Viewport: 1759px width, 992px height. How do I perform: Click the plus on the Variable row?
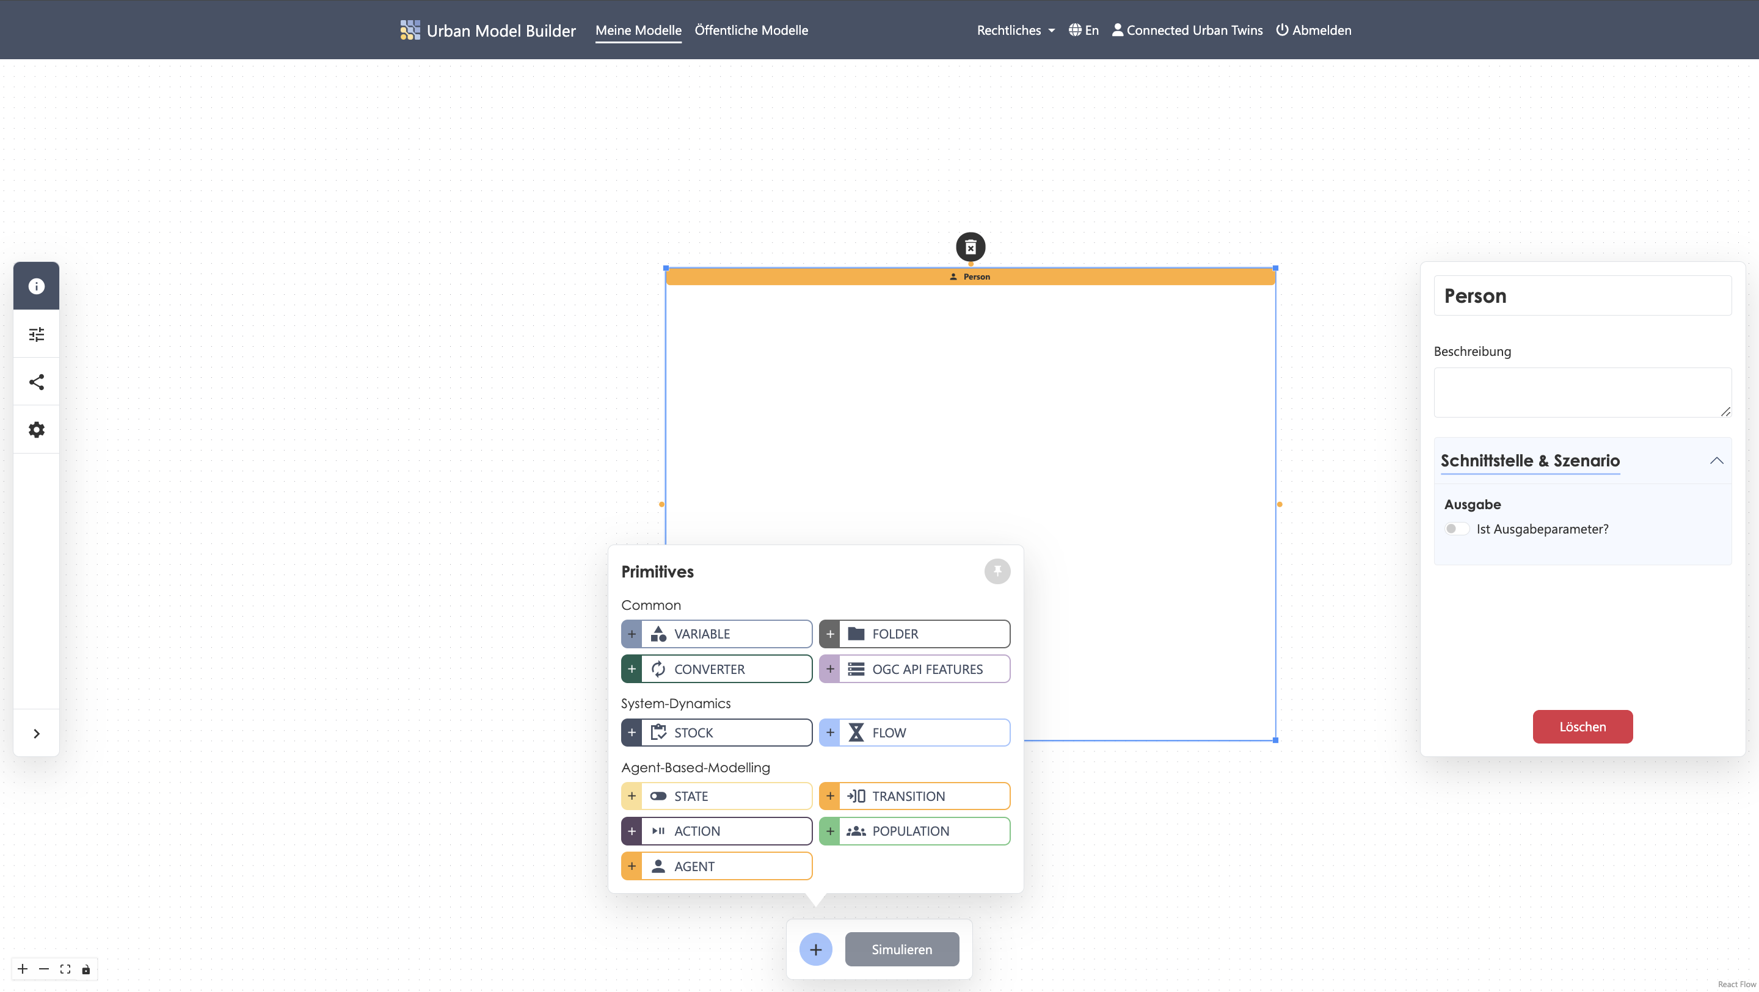pyautogui.click(x=632, y=634)
